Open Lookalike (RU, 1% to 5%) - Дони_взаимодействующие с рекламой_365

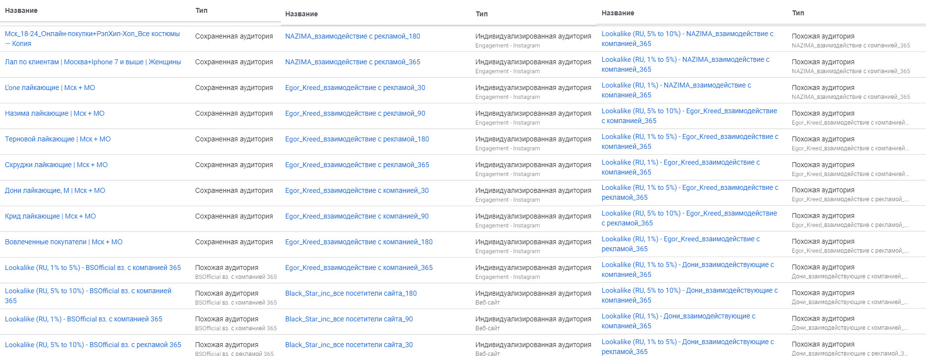[688, 347]
